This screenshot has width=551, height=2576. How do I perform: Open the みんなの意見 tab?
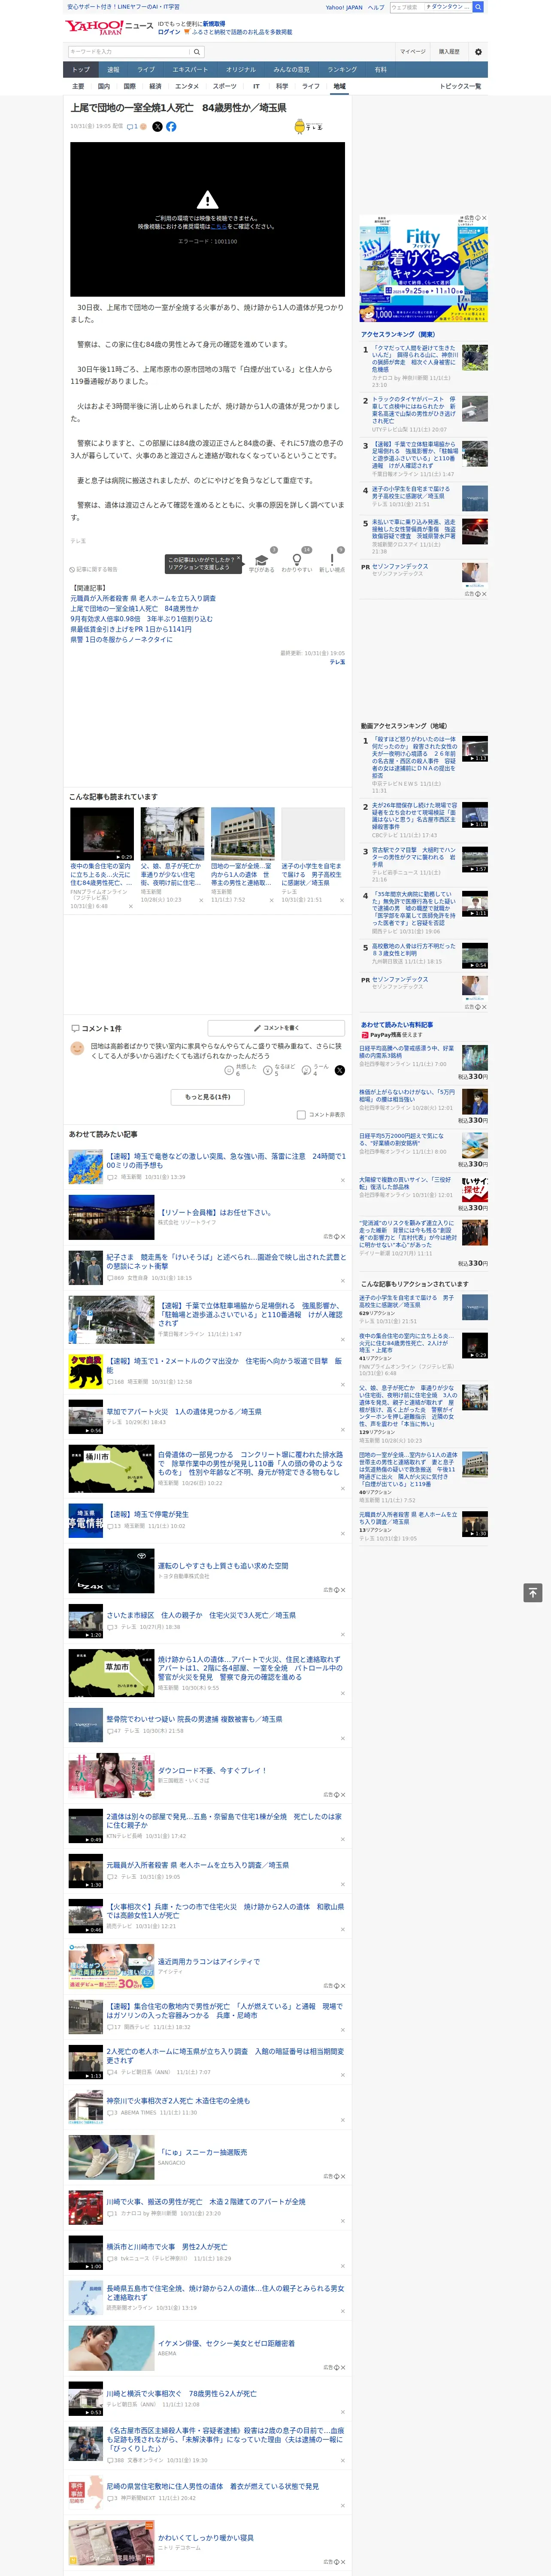pos(291,70)
